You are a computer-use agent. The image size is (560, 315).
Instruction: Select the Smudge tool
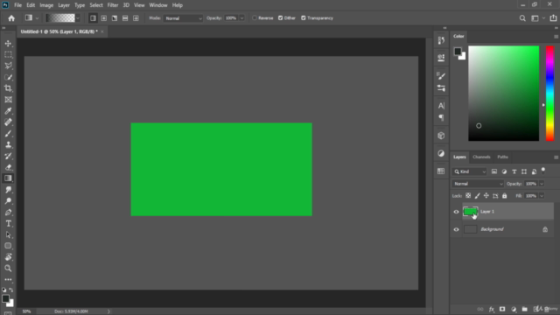click(x=8, y=190)
